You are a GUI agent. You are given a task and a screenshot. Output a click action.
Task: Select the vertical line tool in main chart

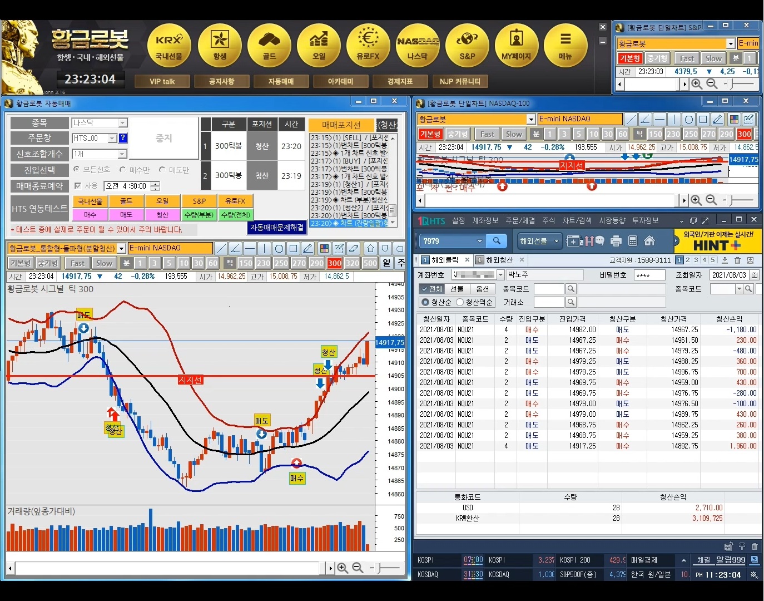[264, 248]
